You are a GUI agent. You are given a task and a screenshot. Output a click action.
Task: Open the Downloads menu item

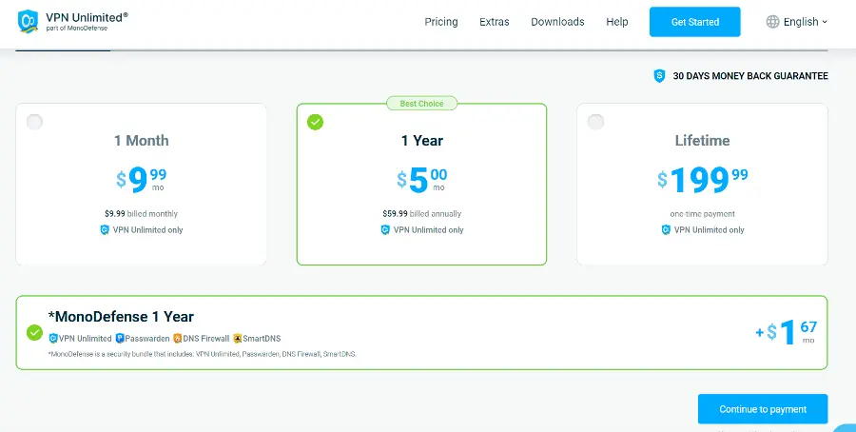[x=557, y=22]
